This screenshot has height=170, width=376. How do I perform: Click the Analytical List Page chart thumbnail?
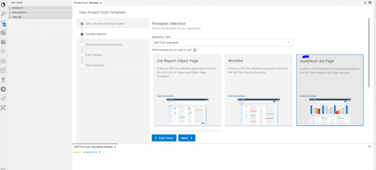(330, 111)
